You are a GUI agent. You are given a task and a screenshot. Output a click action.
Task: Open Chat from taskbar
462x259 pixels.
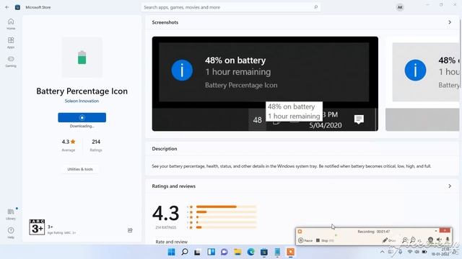[x=225, y=252]
